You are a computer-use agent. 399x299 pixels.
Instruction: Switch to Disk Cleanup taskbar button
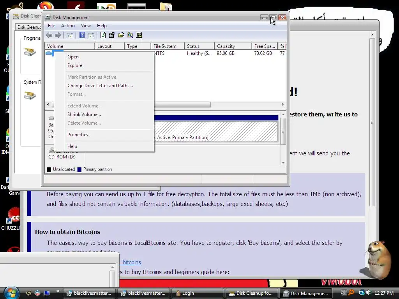(251, 293)
